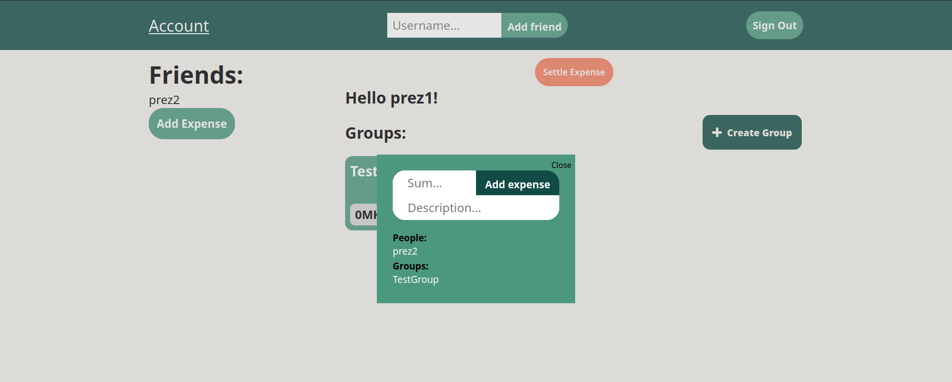This screenshot has width=952, height=382.
Task: Focus the Sum input field
Action: [x=434, y=183]
